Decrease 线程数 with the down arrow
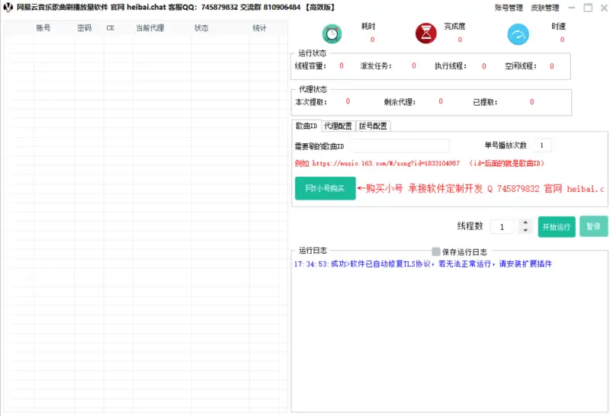 coord(525,230)
